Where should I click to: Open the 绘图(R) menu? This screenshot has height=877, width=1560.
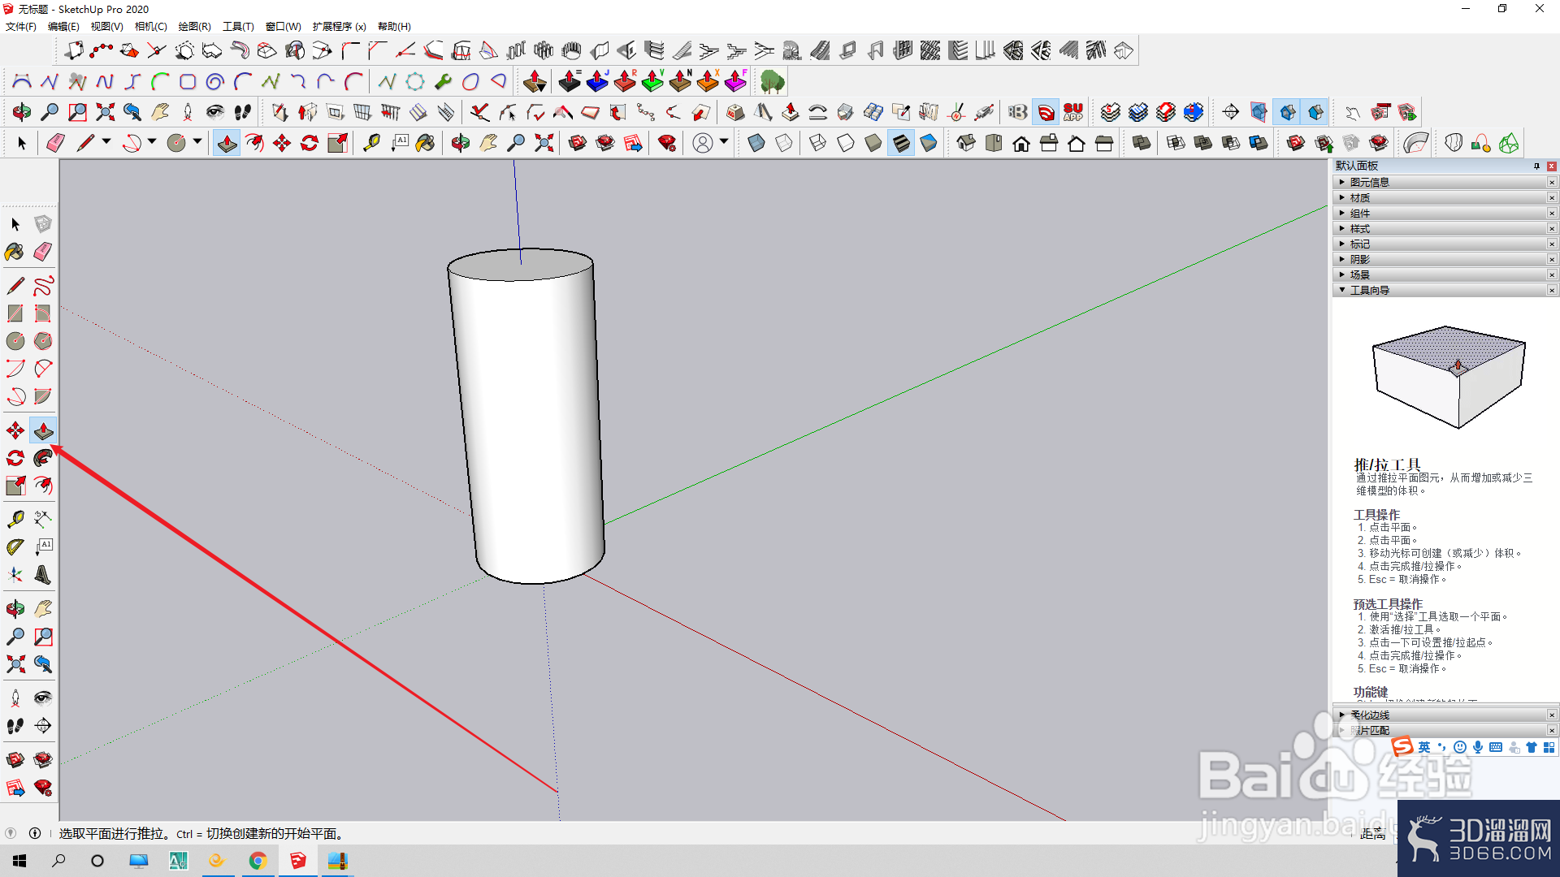tap(195, 27)
